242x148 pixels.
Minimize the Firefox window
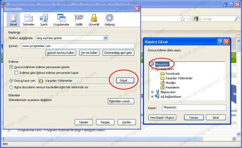click(x=225, y=4)
